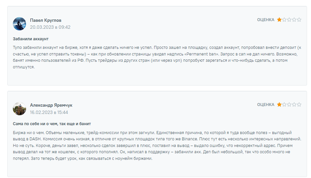The image size is (311, 178).
Task: Click fifth star in Александр Яремчук's rating
Action: [x=299, y=105]
